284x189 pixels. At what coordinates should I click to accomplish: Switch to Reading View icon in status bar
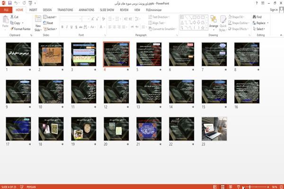click(x=231, y=187)
